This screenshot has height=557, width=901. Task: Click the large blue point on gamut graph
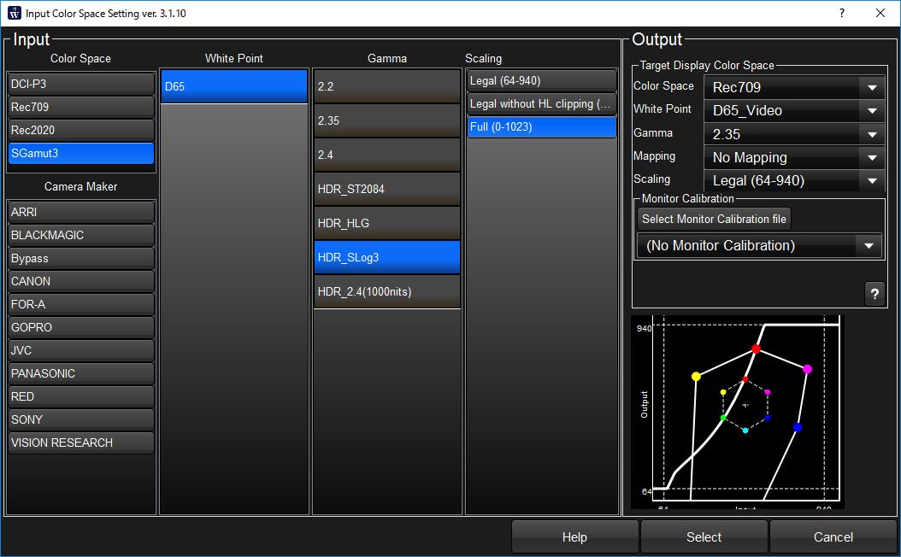[x=798, y=427]
